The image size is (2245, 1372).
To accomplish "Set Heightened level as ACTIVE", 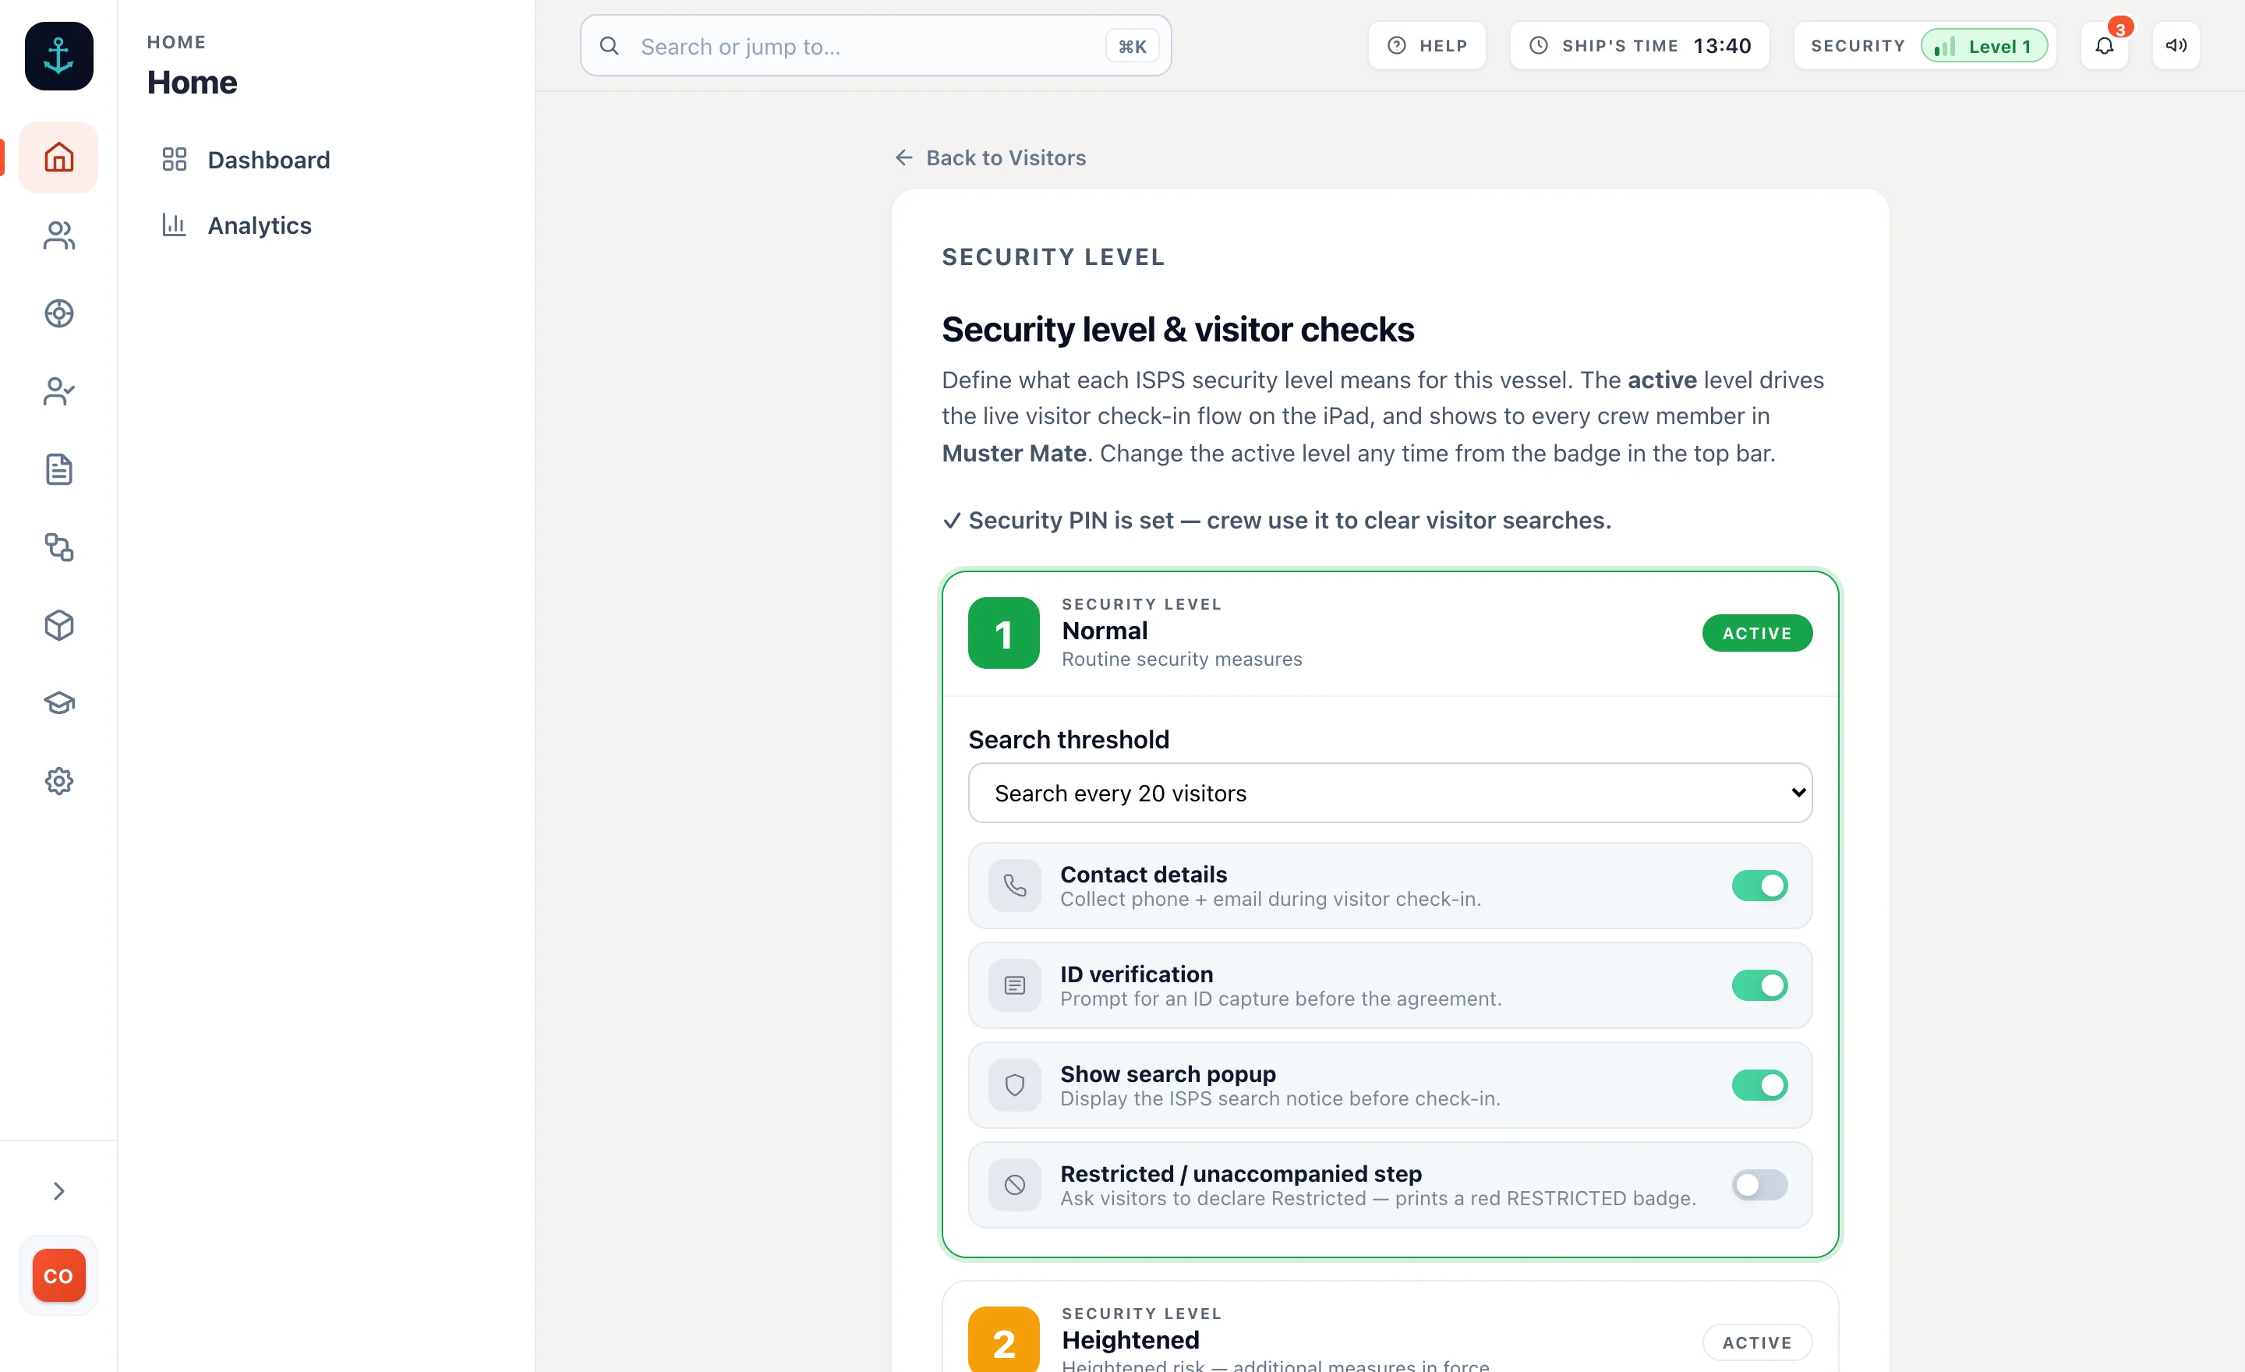I will [x=1758, y=1342].
